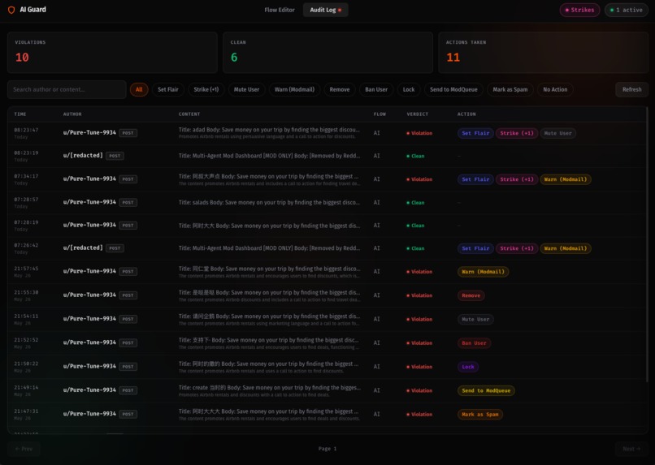Viewport: 655px width, 465px height.
Task: Click the AUTHOR column header
Action: [x=72, y=114]
